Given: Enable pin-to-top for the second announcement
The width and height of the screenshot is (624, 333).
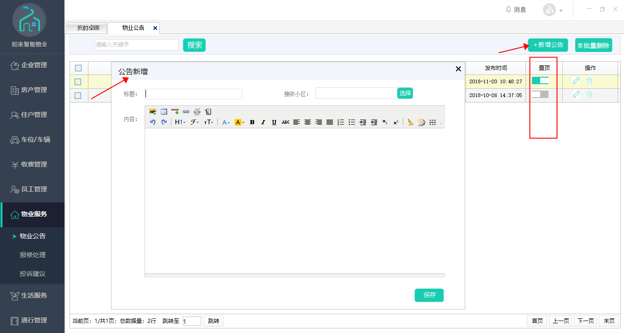Looking at the screenshot, I should pos(540,95).
